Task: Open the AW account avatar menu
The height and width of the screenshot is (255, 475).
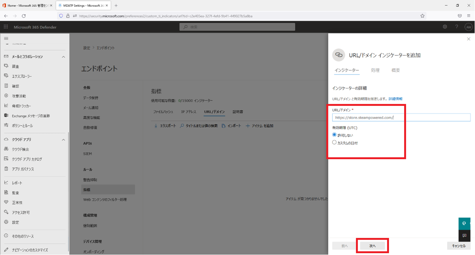Action: tap(468, 27)
